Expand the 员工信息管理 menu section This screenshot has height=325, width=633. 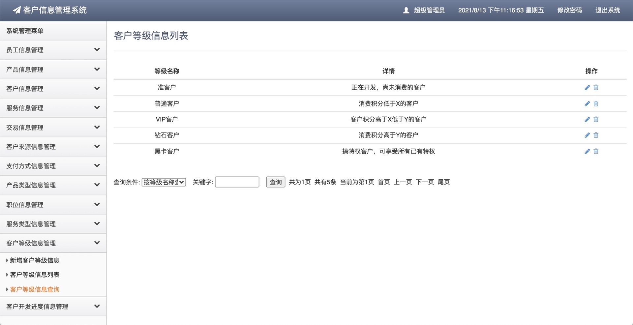53,50
